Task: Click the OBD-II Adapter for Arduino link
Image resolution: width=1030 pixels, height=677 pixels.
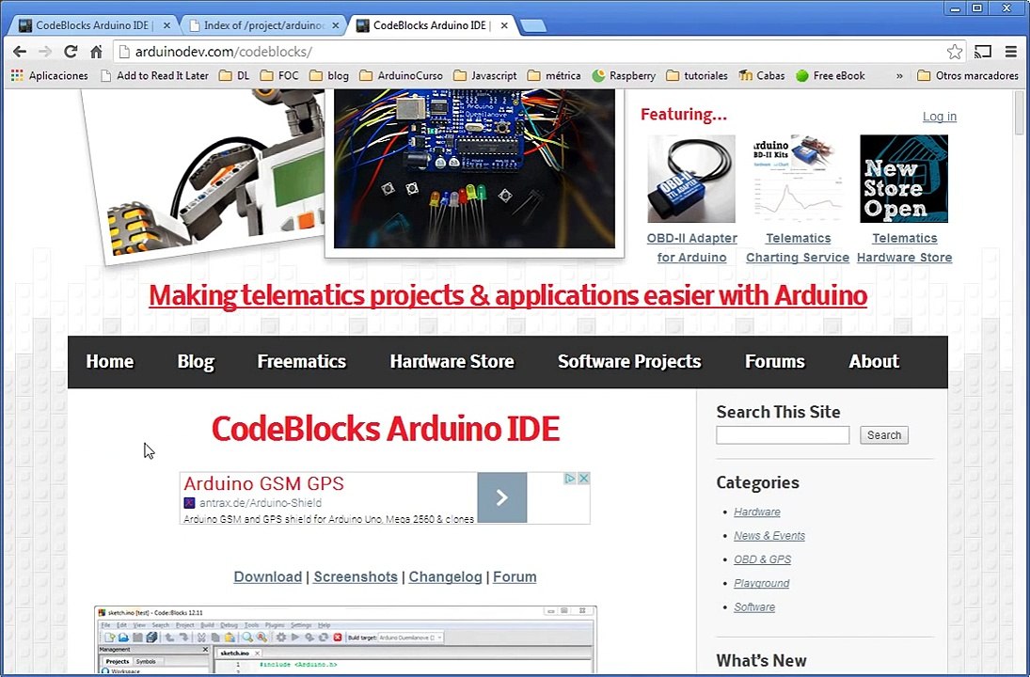Action: (x=691, y=247)
